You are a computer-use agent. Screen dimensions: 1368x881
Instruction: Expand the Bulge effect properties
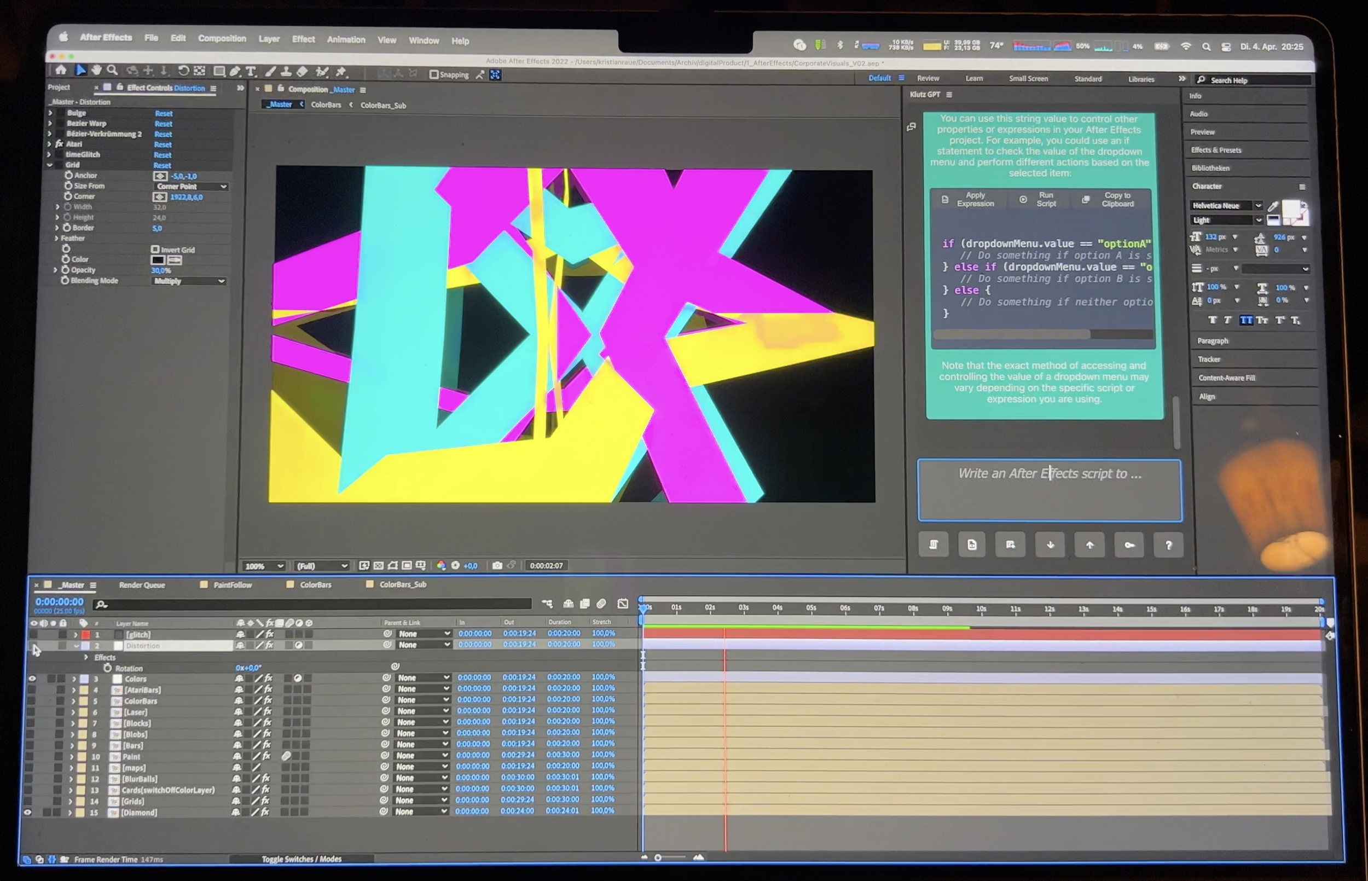50,113
